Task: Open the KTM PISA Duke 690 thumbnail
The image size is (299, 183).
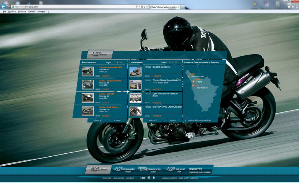Action: pos(135,111)
